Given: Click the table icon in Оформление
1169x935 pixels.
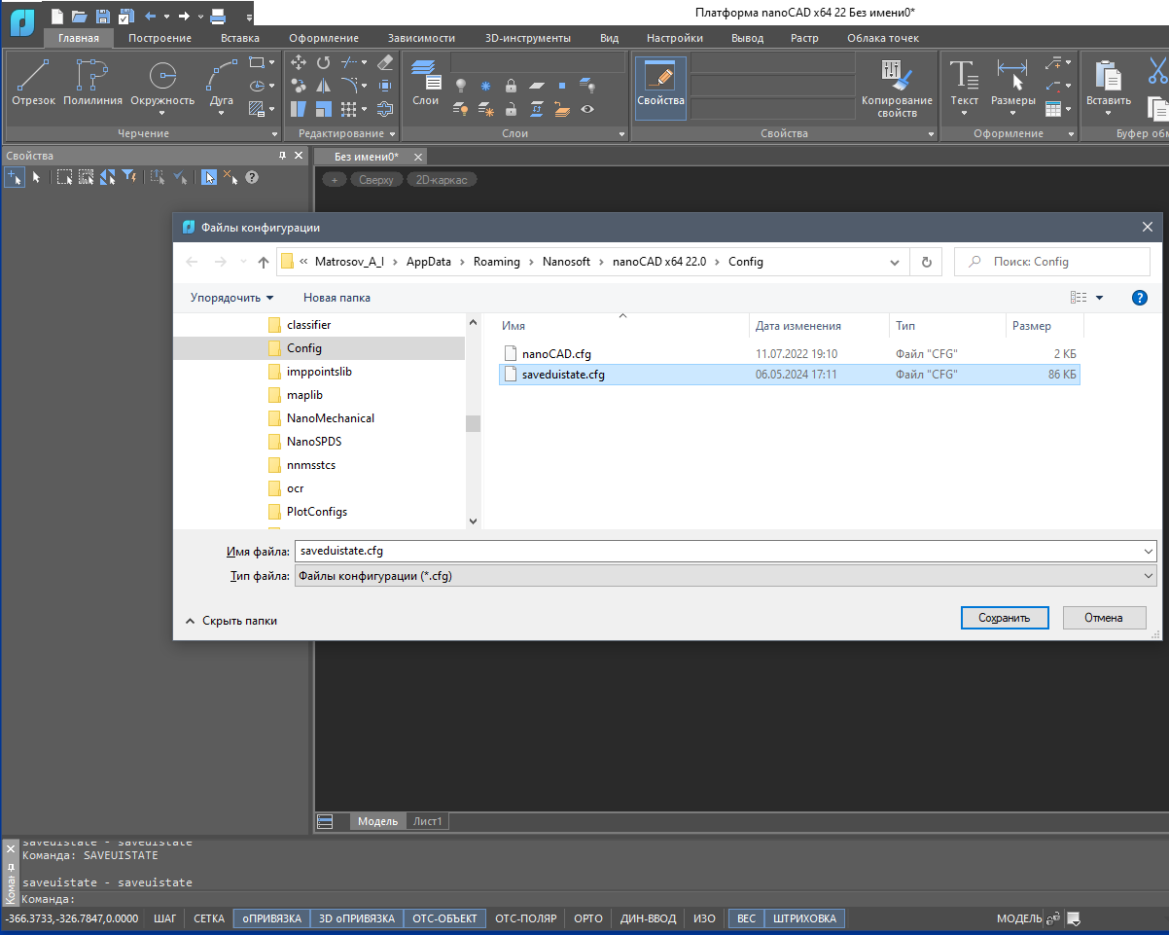Looking at the screenshot, I should pos(1052,109).
